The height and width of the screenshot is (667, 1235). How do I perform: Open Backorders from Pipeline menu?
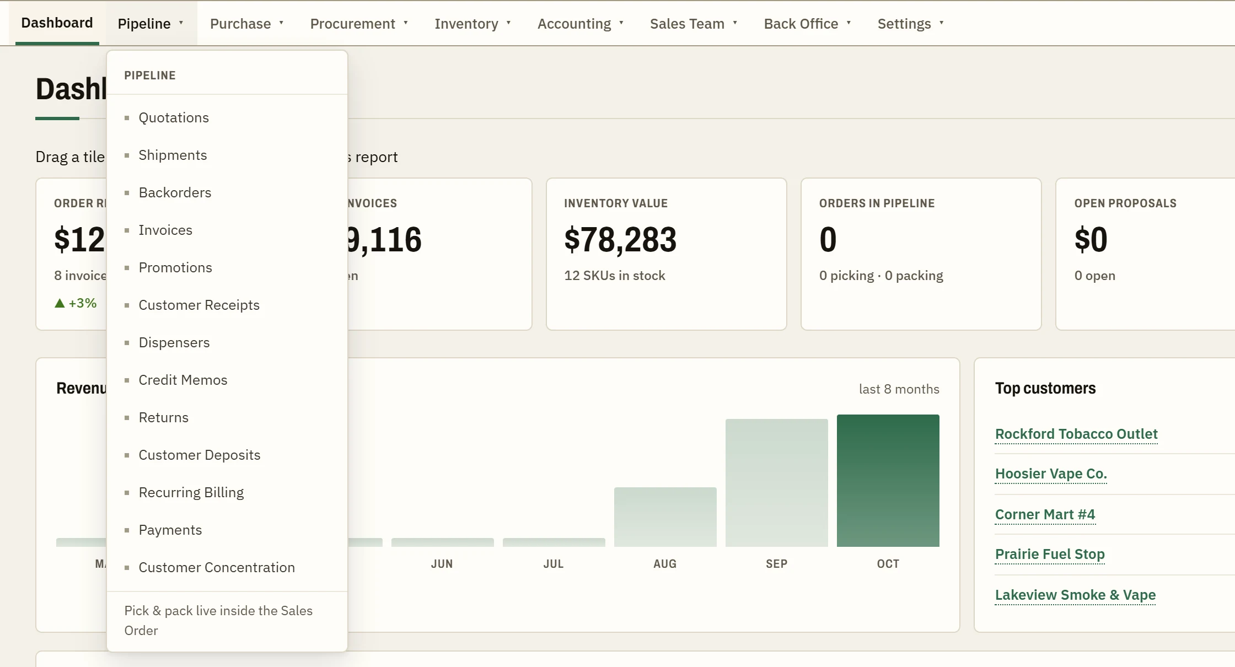(x=227, y=192)
